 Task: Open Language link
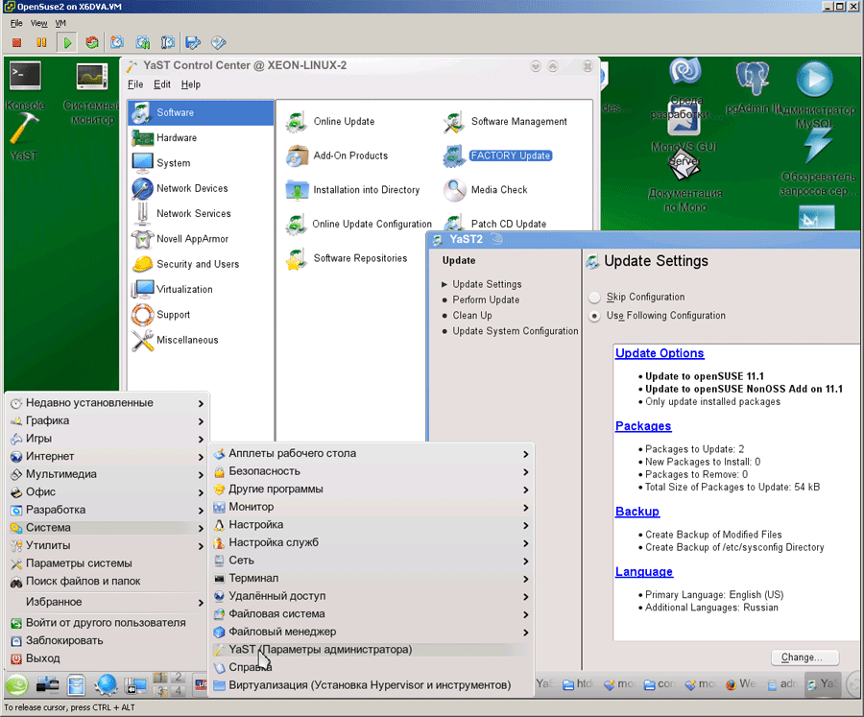click(x=643, y=572)
